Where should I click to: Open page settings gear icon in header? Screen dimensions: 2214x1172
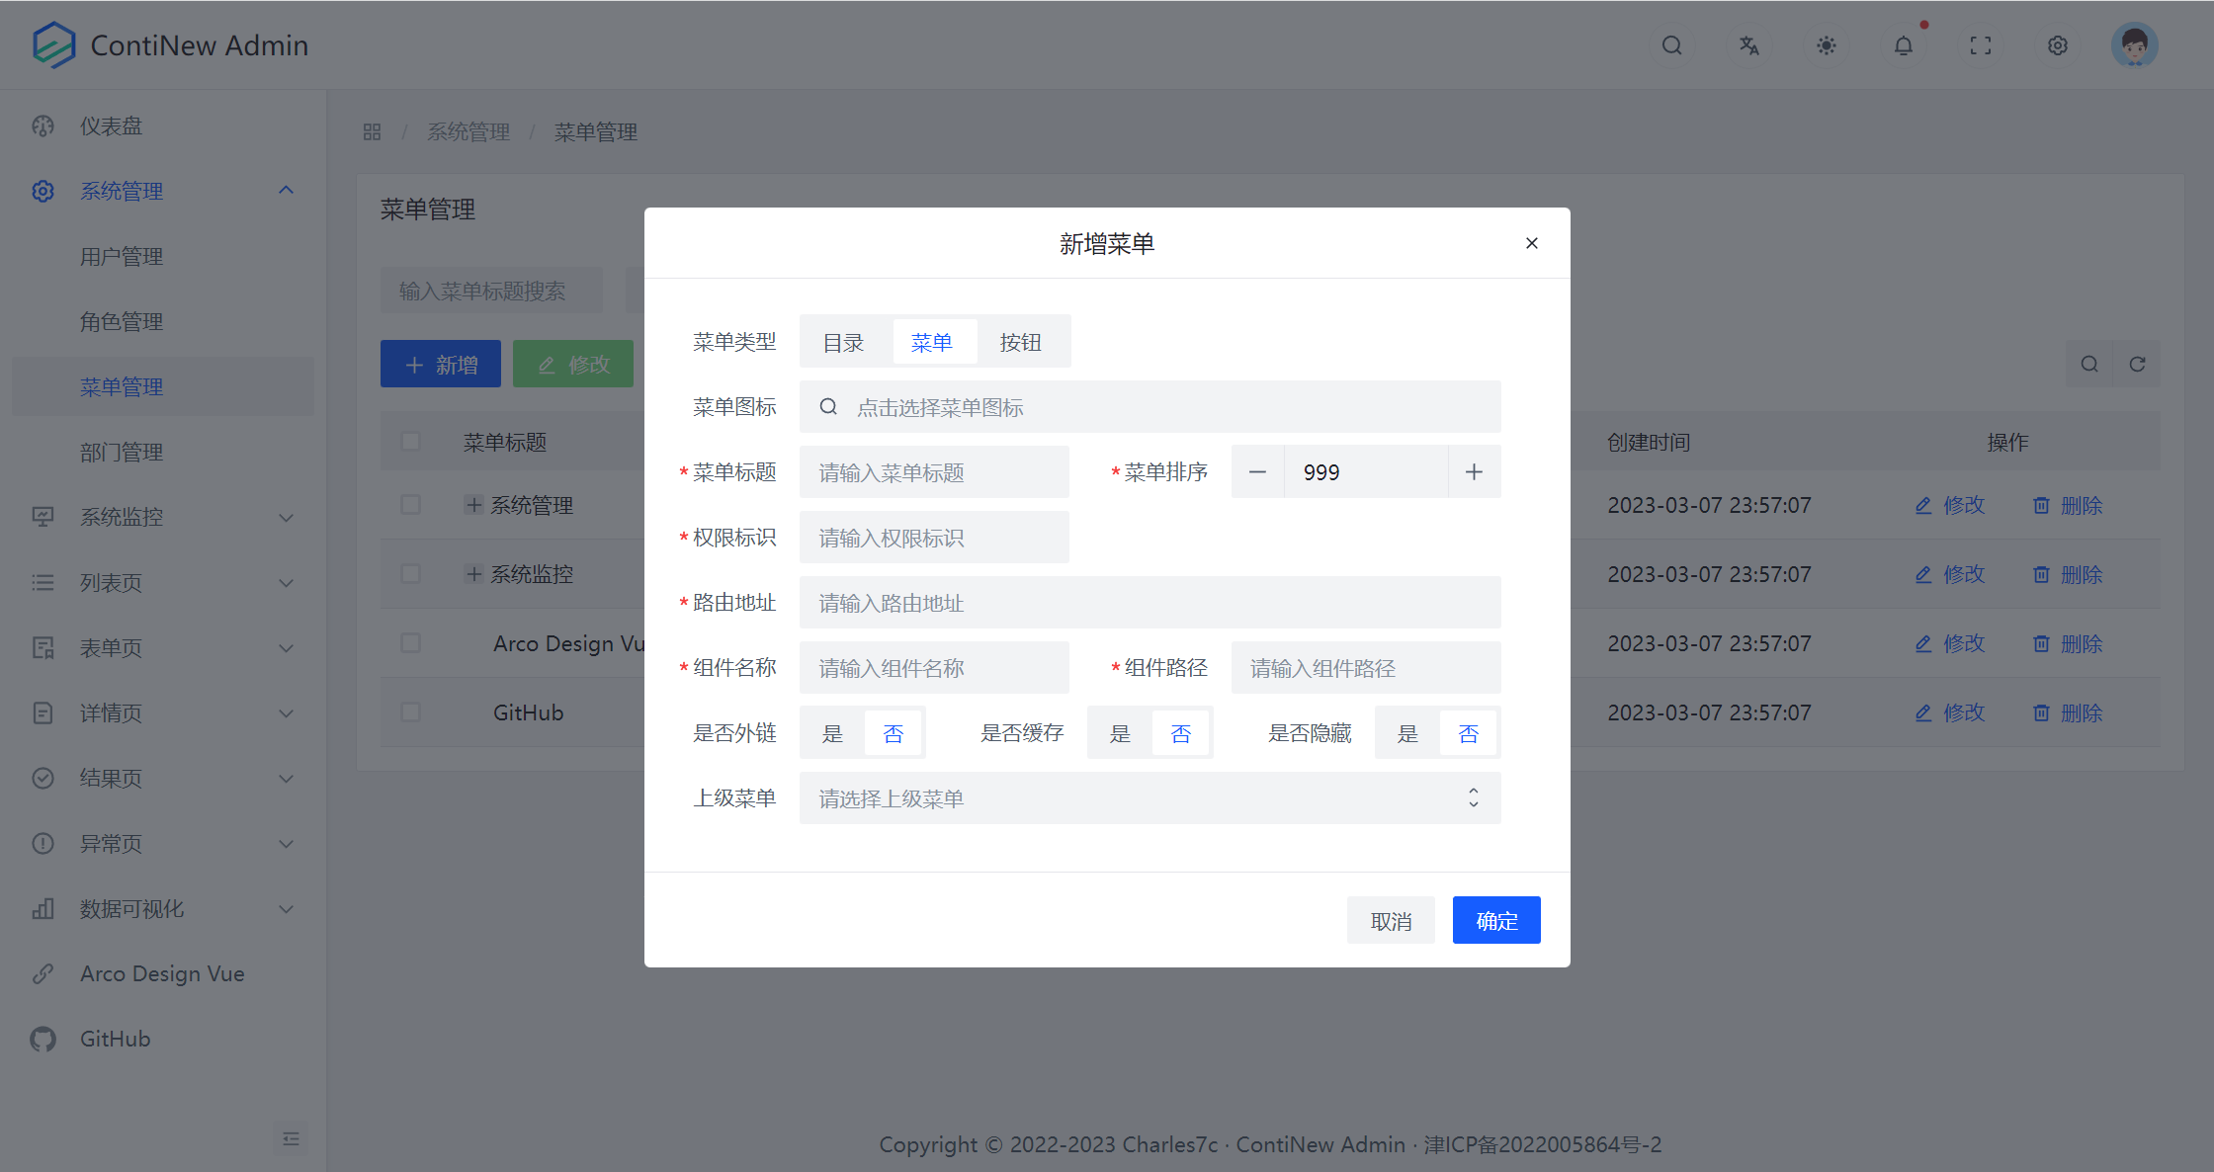tap(2058, 45)
